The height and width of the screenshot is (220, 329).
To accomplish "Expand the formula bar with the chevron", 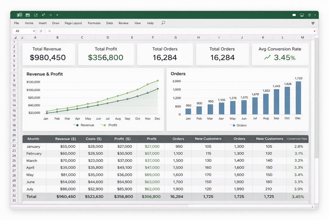I will click(x=315, y=31).
